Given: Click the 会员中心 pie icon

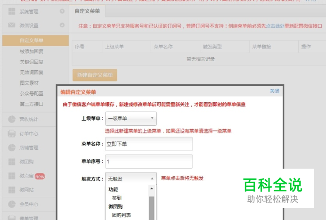Looking at the screenshot, I should 12,204.
